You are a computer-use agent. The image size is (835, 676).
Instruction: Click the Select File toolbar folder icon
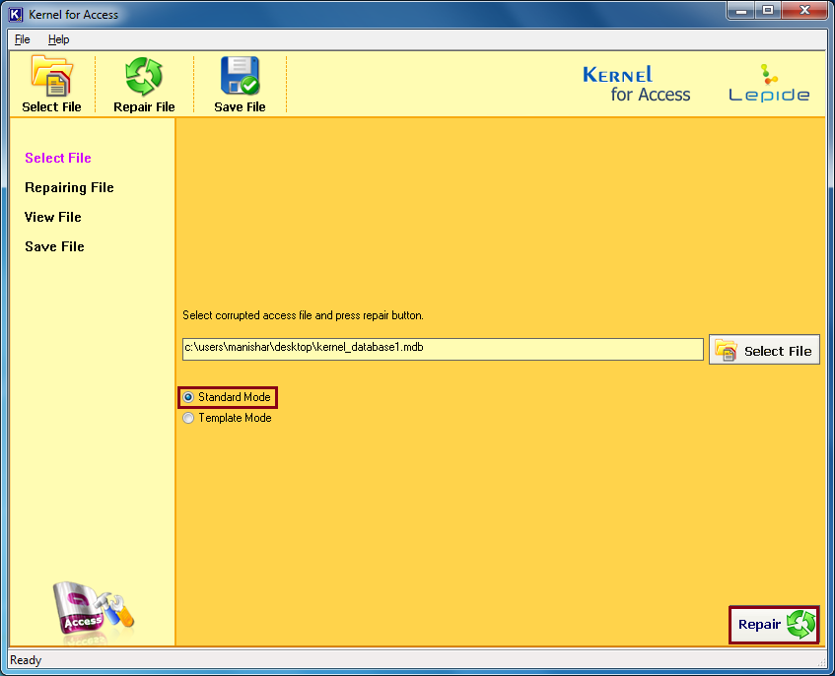51,76
